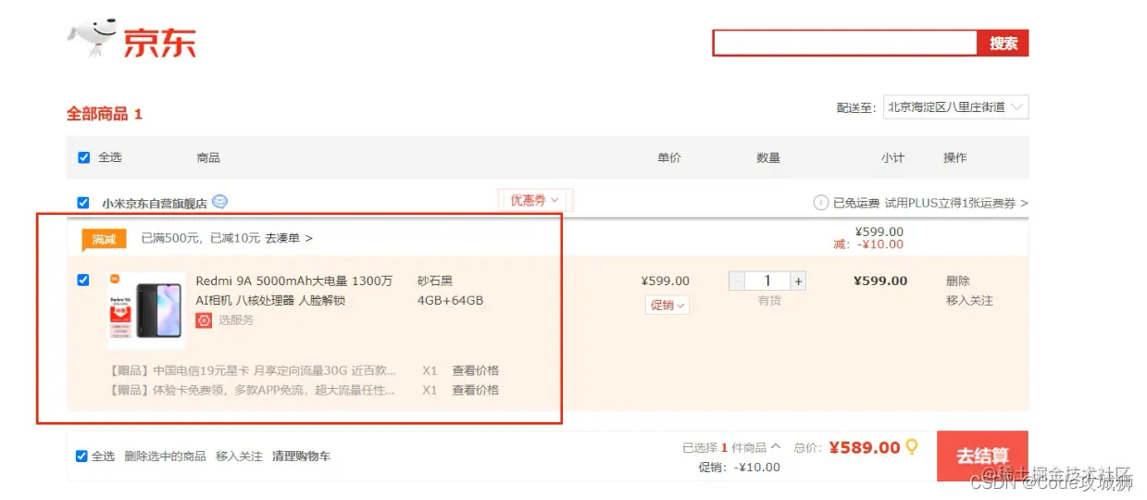Toggle the Redmi 9A item checkbox
Image resolution: width=1147 pixels, height=500 pixels.
[x=83, y=280]
